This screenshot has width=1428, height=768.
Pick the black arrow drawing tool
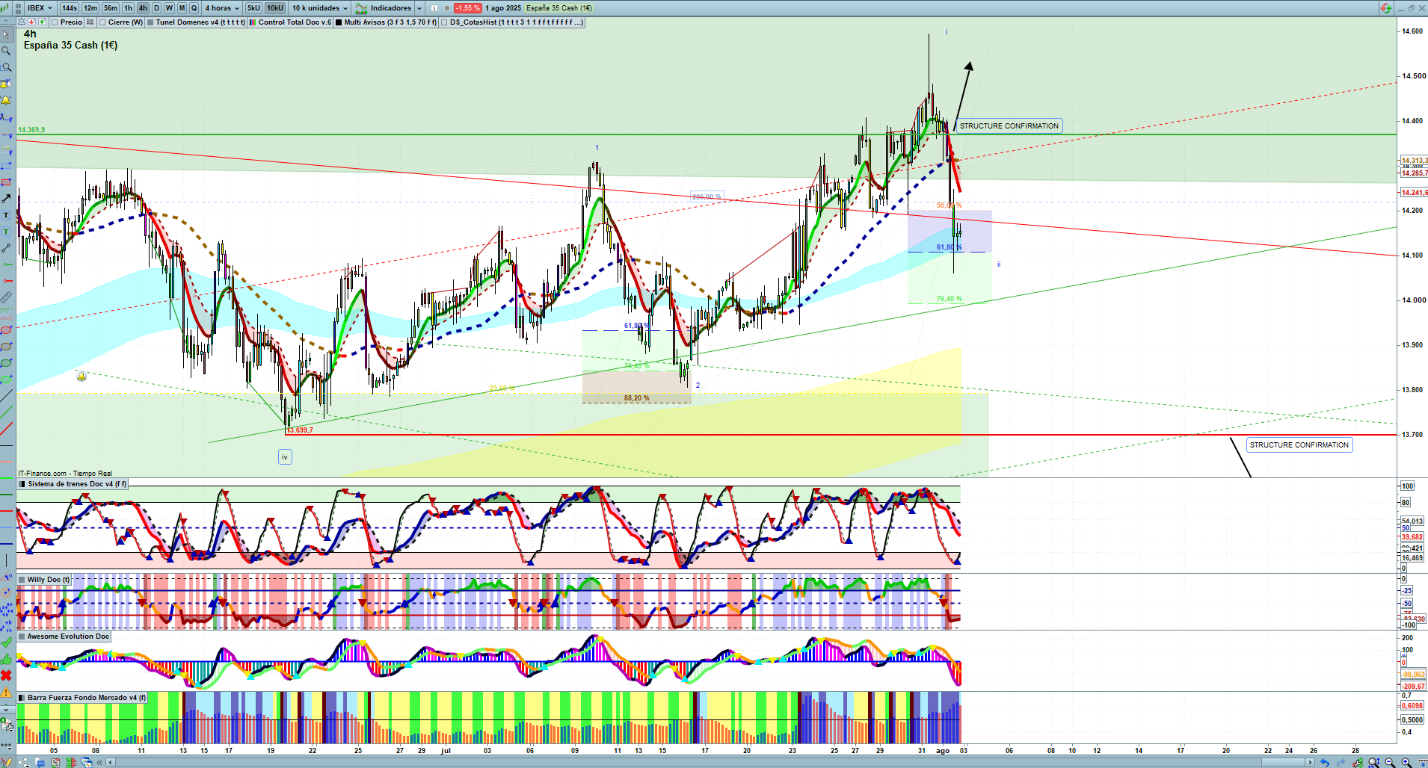point(6,199)
